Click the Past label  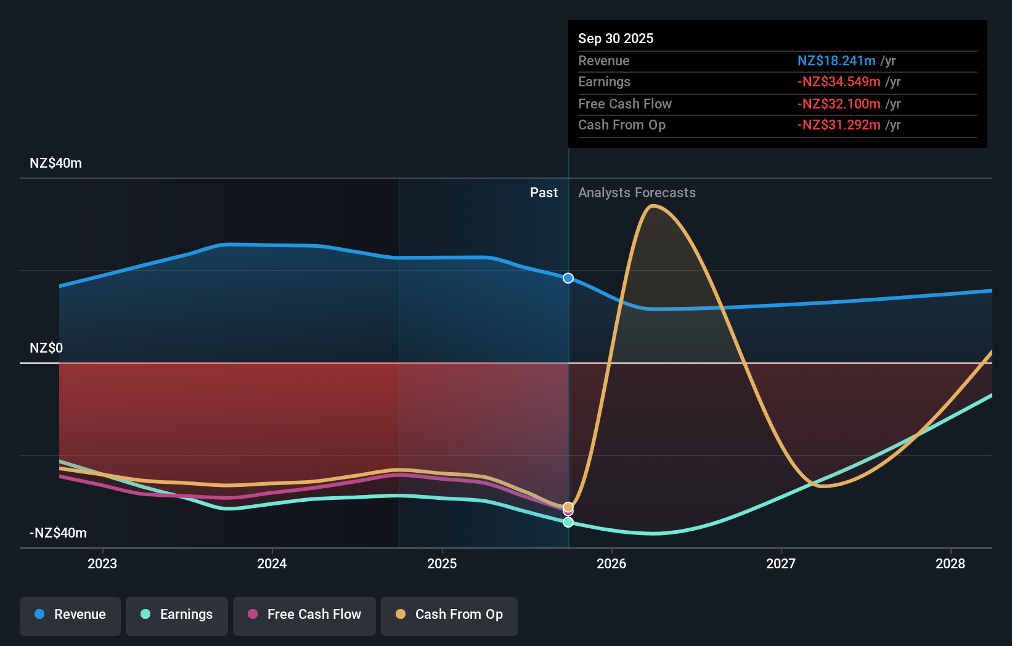544,193
